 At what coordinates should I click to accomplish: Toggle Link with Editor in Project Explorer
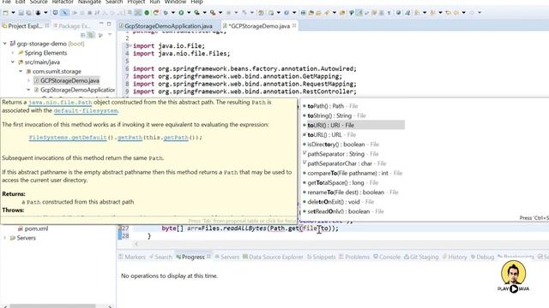pos(91,35)
